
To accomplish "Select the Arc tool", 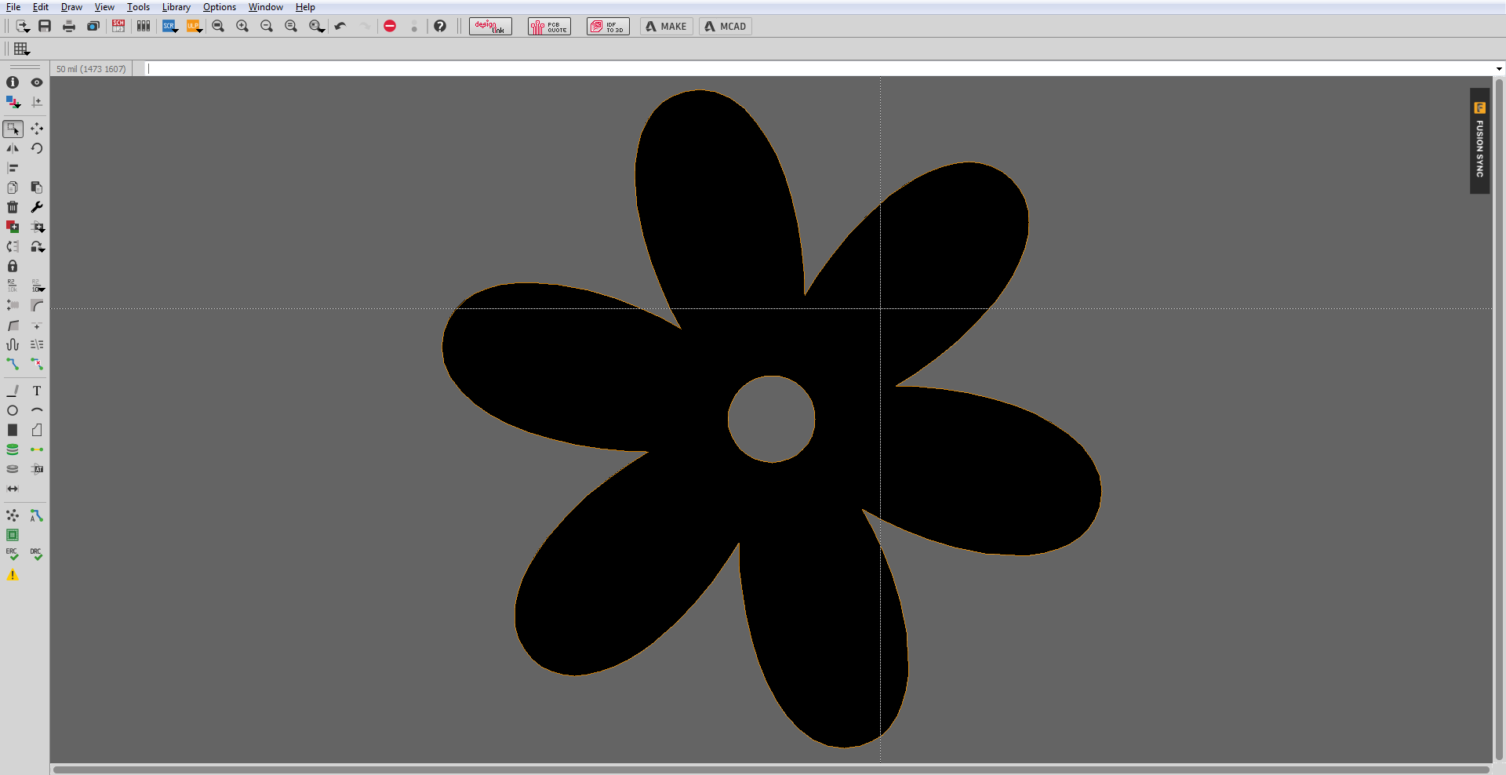I will pos(37,410).
